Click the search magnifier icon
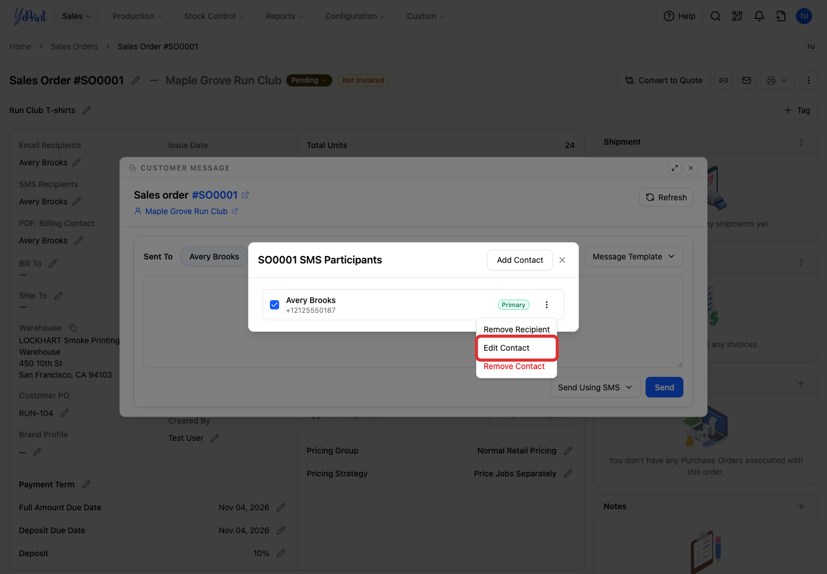The height and width of the screenshot is (574, 827). click(716, 16)
